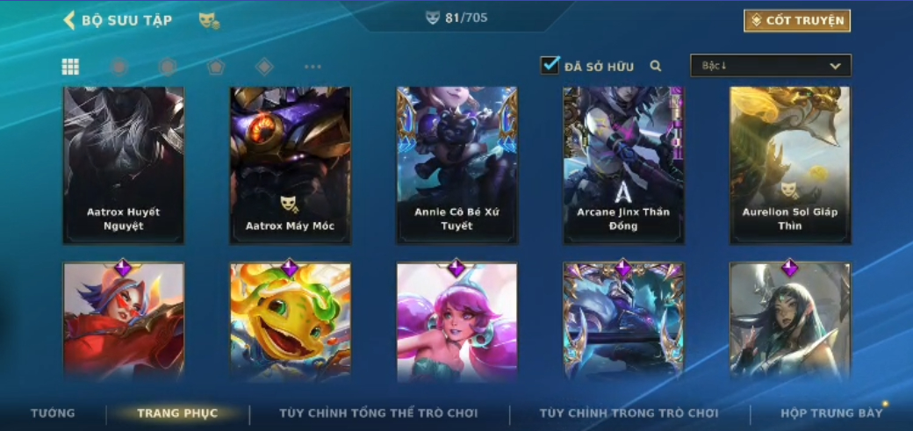Image resolution: width=913 pixels, height=431 pixels.
Task: Filter by the diamond rarity icon
Action: point(264,67)
